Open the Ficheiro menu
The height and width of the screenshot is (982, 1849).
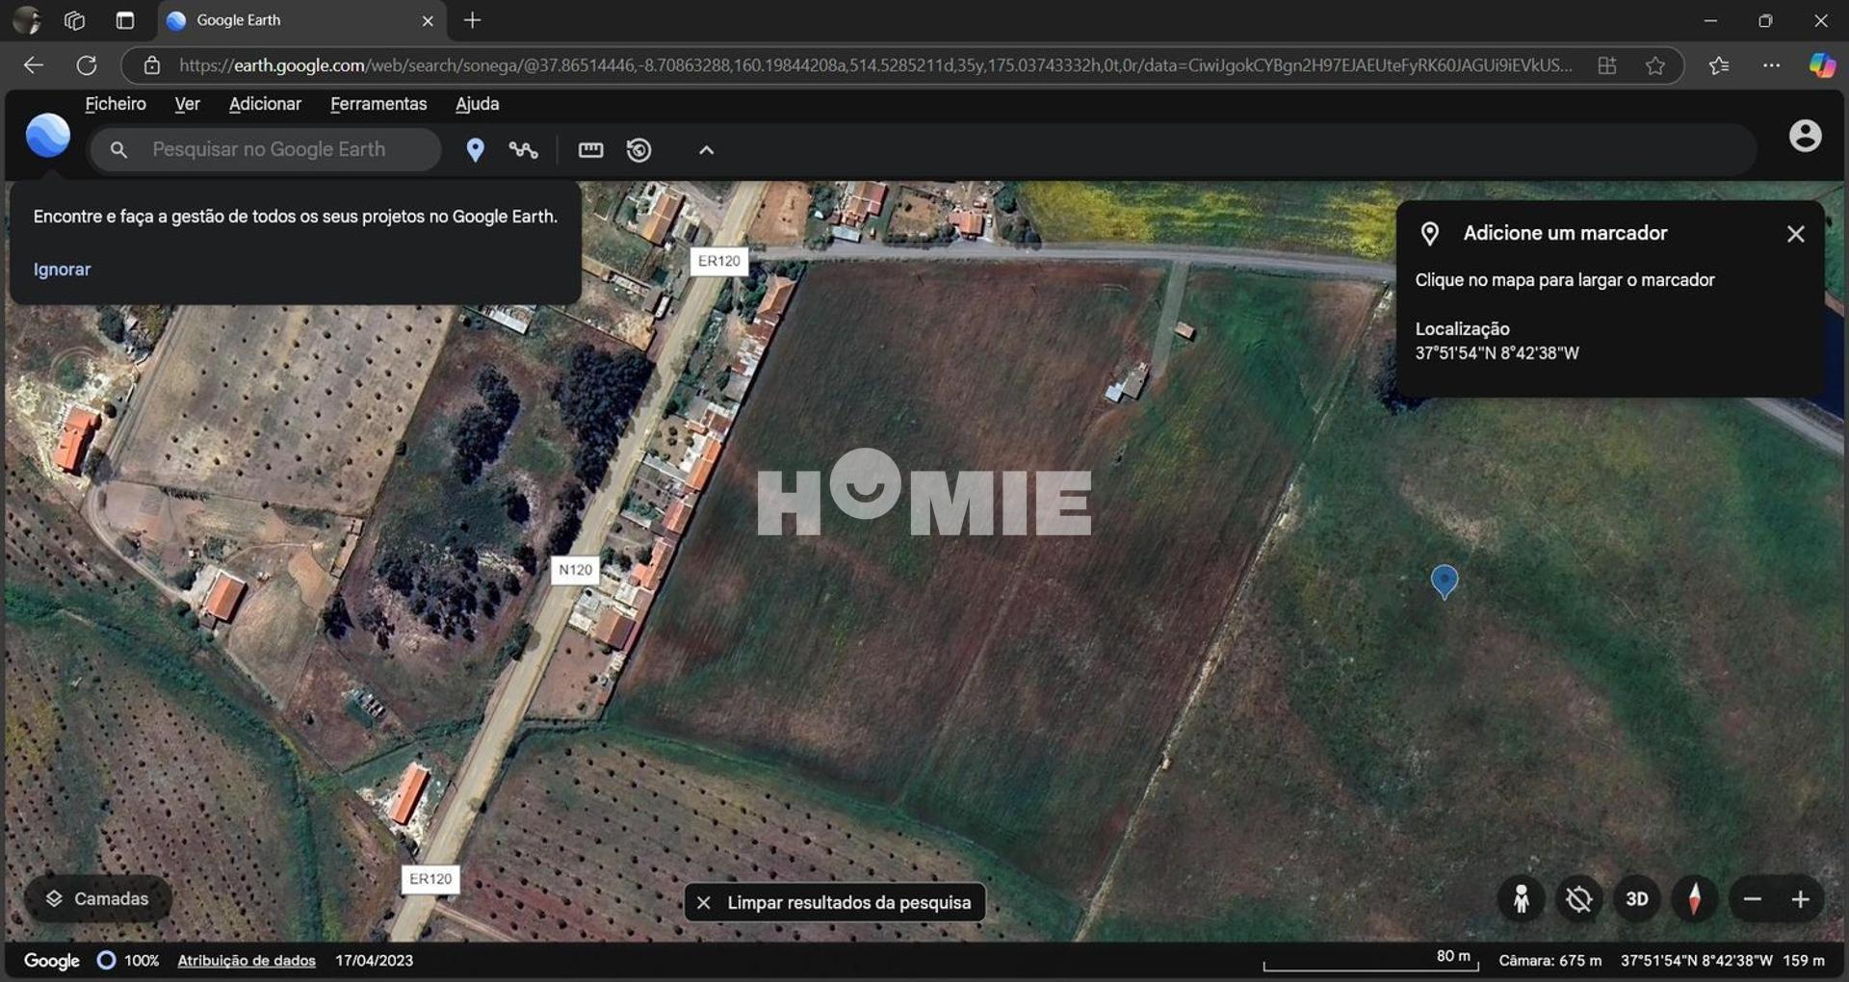coord(116,104)
